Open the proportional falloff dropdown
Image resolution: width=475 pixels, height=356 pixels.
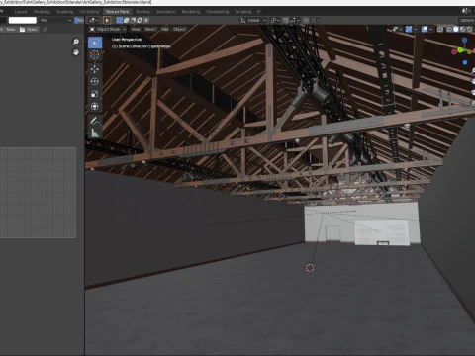(316, 21)
